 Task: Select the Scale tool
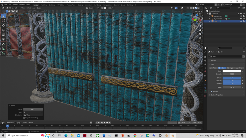4,35
